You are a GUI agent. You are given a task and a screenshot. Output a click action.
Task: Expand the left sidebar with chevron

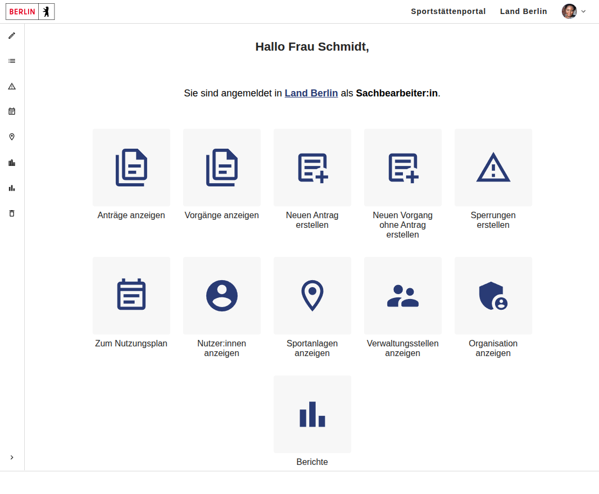pyautogui.click(x=12, y=457)
